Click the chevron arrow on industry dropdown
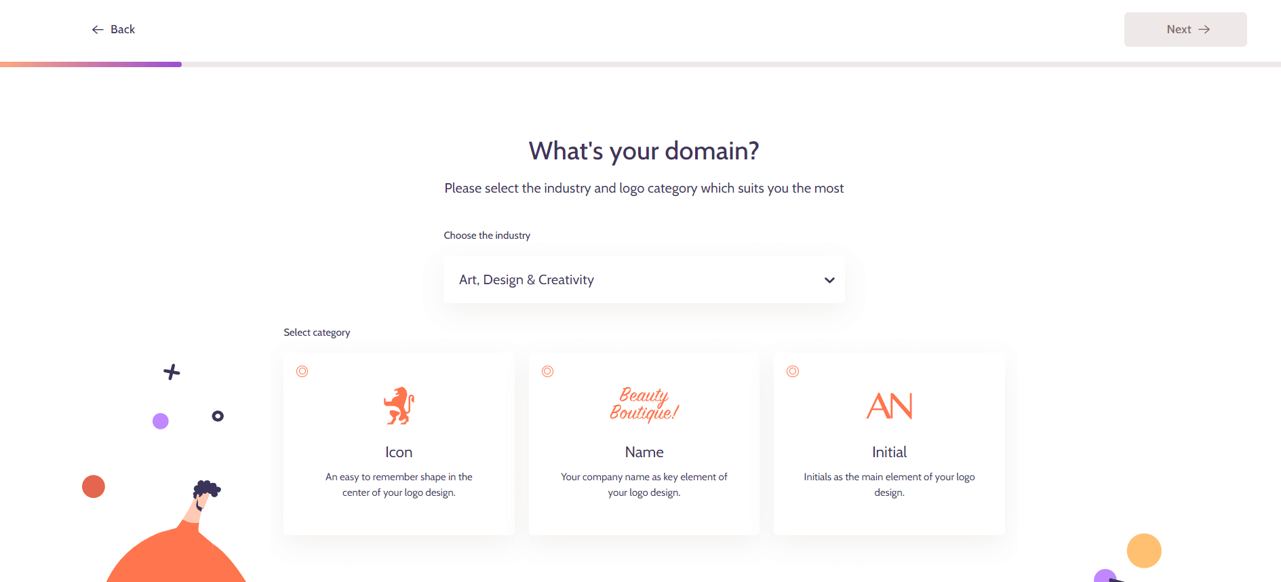Viewport: 1281px width, 582px height. point(829,280)
